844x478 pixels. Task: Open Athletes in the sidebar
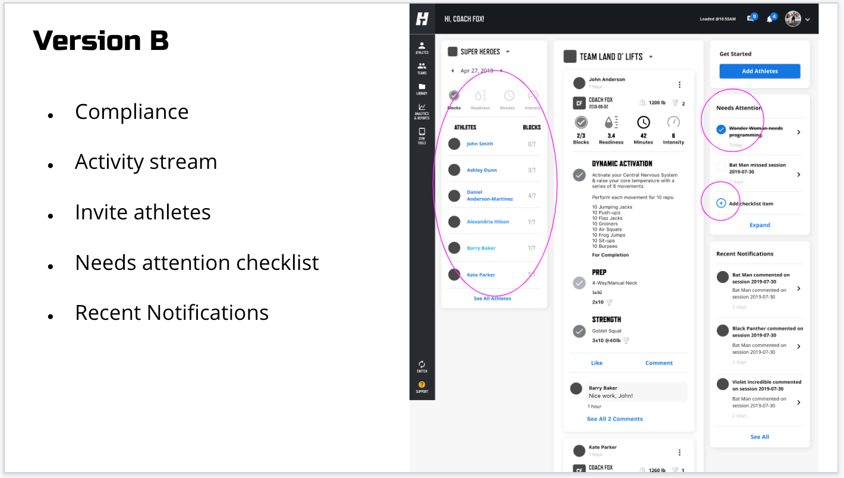[422, 48]
